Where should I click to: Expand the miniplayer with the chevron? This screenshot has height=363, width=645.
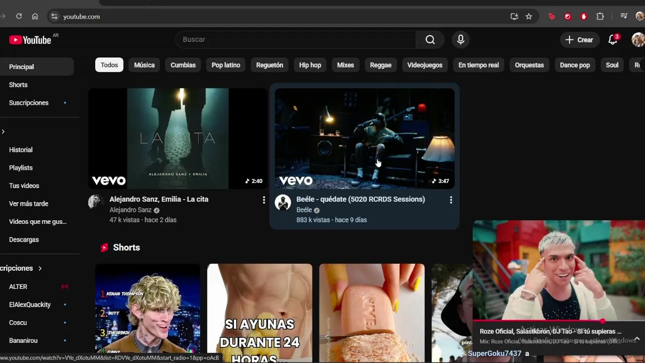(x=637, y=339)
